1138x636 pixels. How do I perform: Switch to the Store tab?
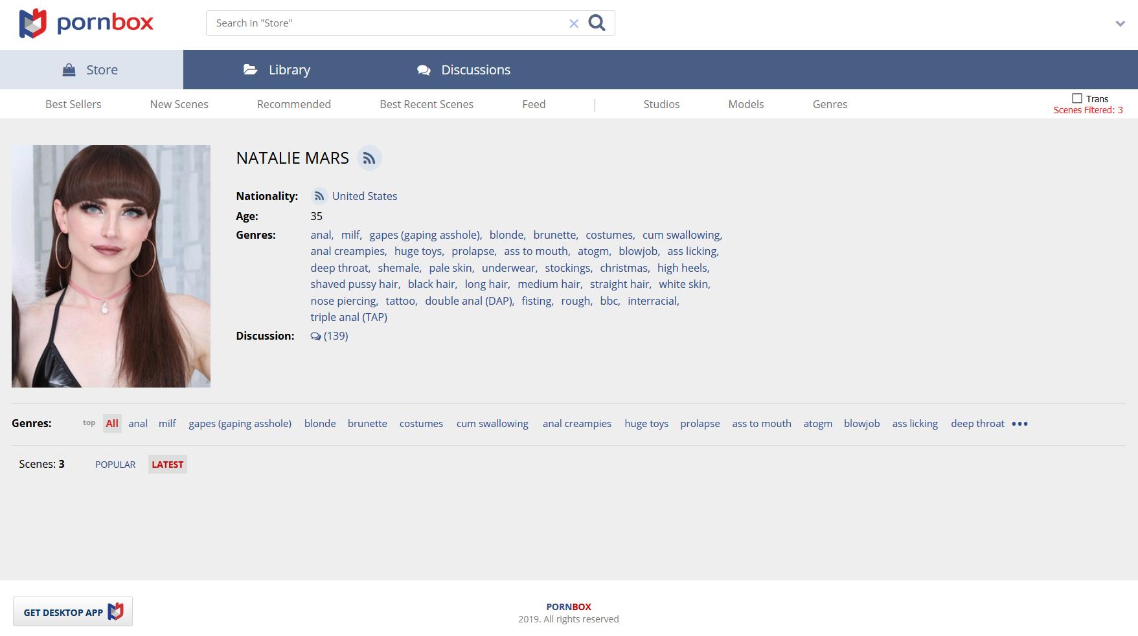(91, 70)
